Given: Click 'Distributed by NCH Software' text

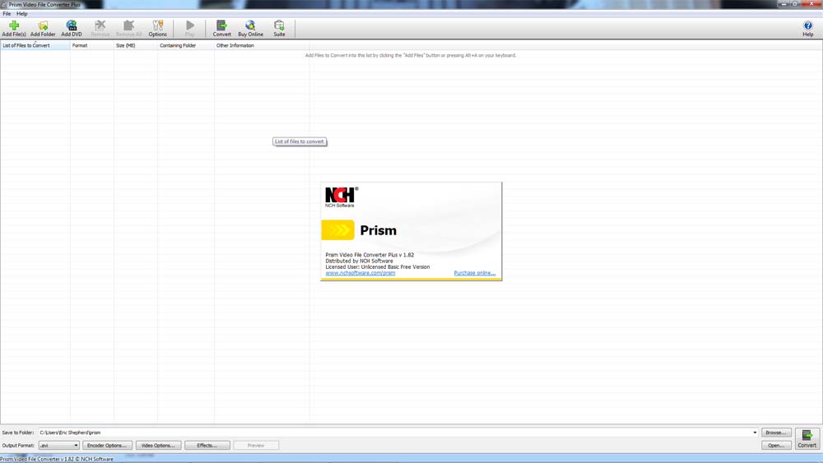Looking at the screenshot, I should pyautogui.click(x=359, y=261).
